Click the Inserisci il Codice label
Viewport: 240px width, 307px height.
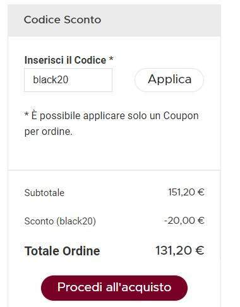click(x=65, y=60)
